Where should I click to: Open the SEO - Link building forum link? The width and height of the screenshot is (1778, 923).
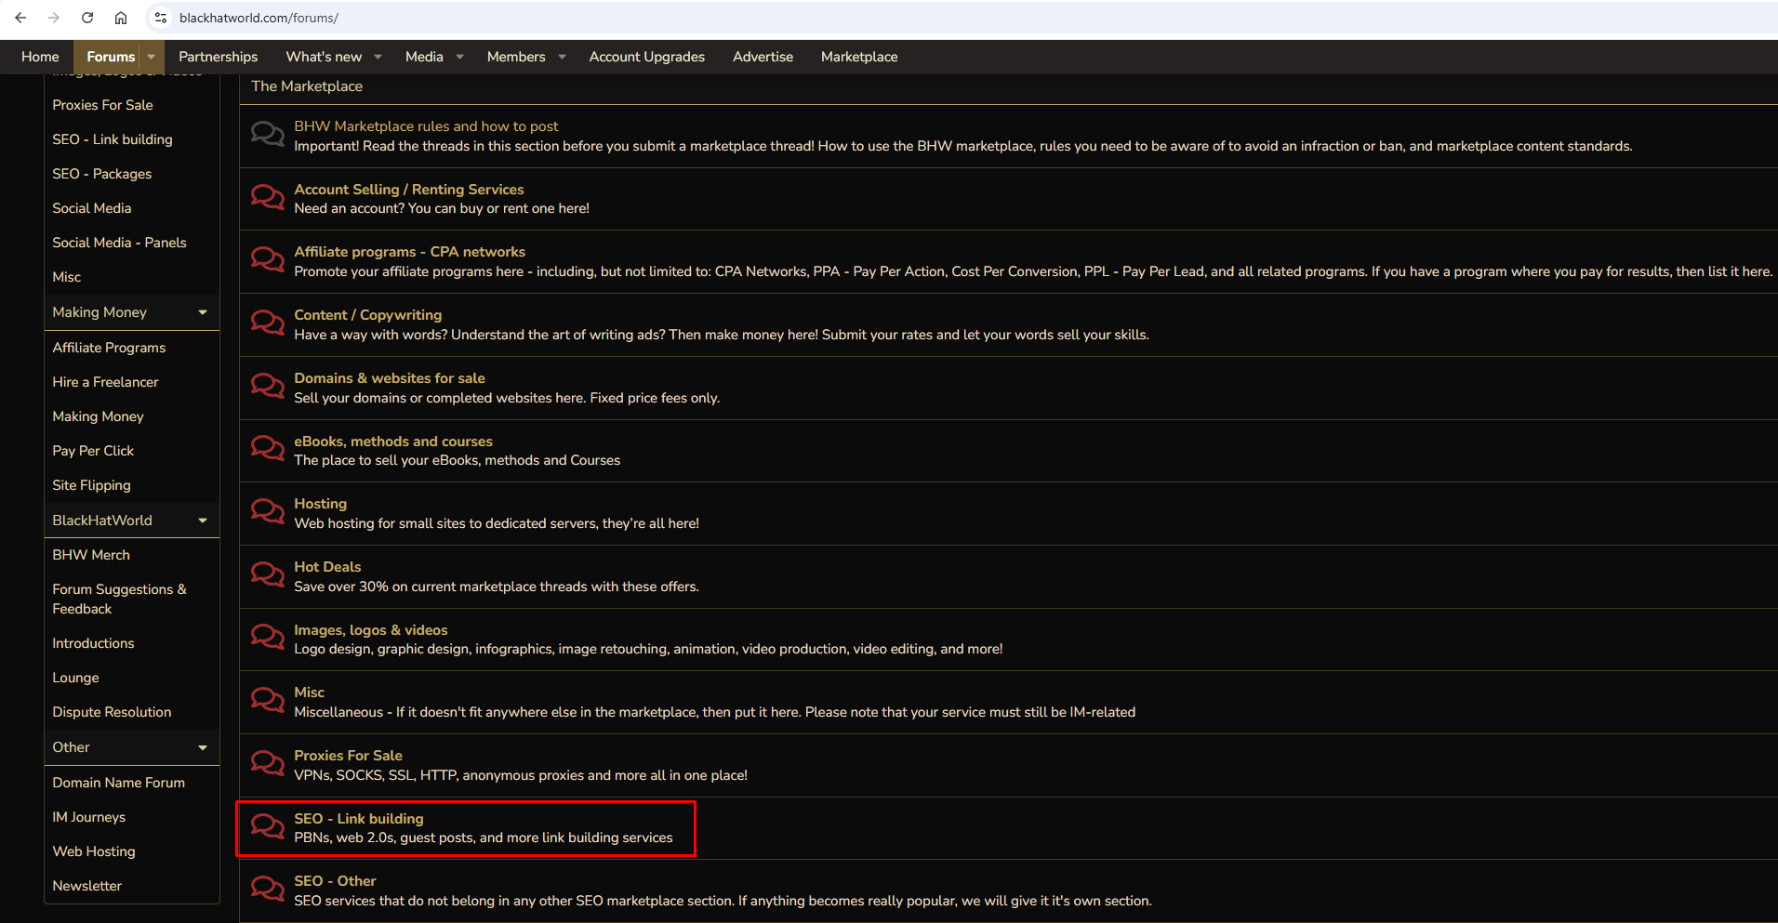tap(358, 818)
